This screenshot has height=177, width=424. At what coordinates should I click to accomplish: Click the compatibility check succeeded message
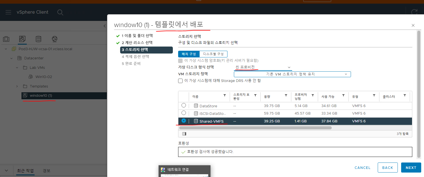point(210,152)
